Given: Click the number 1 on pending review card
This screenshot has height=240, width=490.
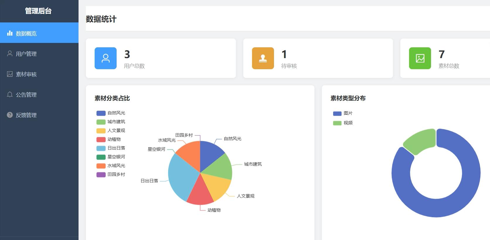Looking at the screenshot, I should coord(284,54).
